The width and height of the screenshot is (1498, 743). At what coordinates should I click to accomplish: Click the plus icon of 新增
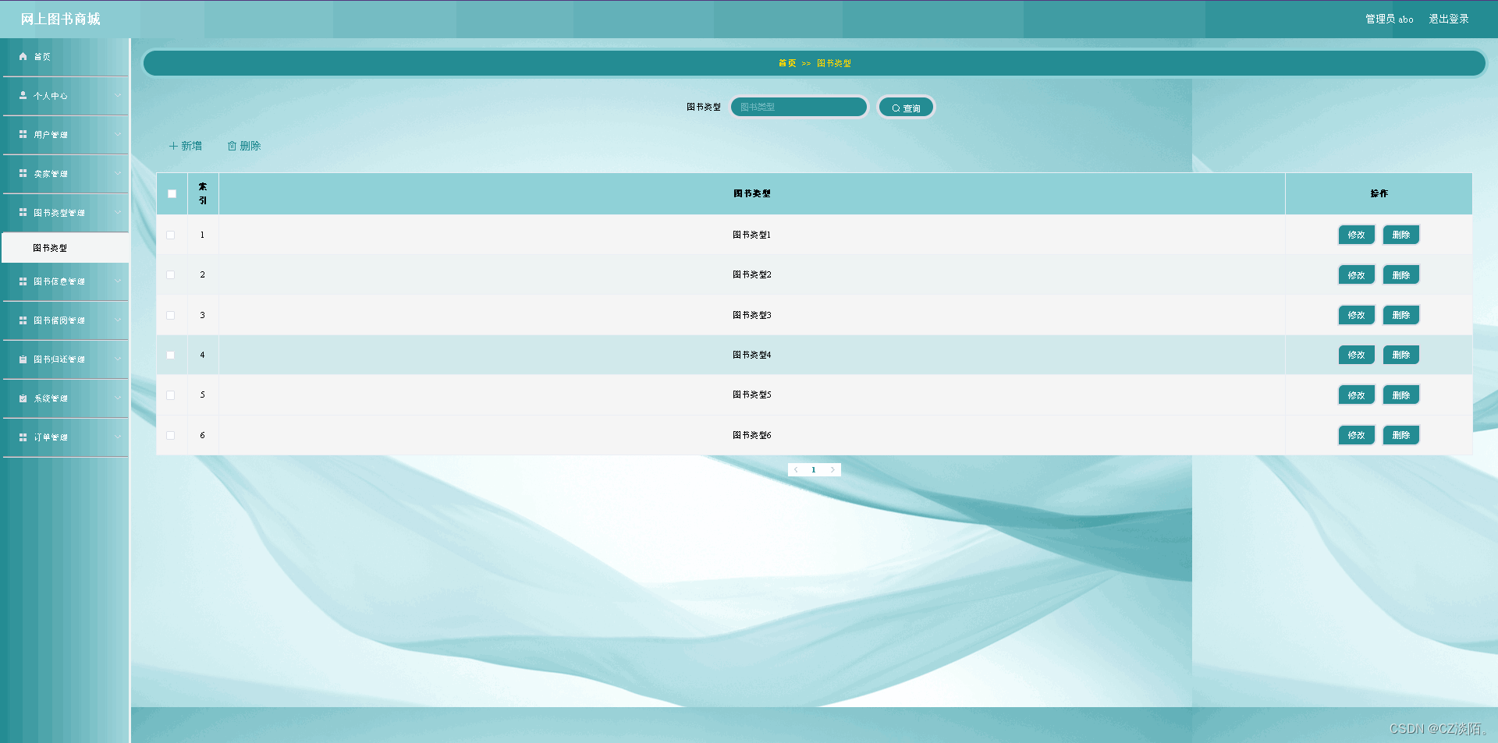(173, 146)
